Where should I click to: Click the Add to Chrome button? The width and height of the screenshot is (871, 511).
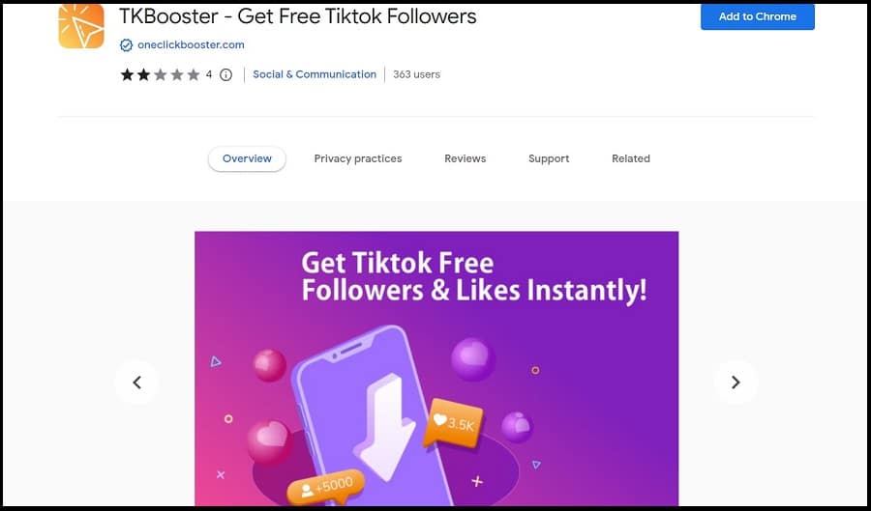[x=757, y=16]
